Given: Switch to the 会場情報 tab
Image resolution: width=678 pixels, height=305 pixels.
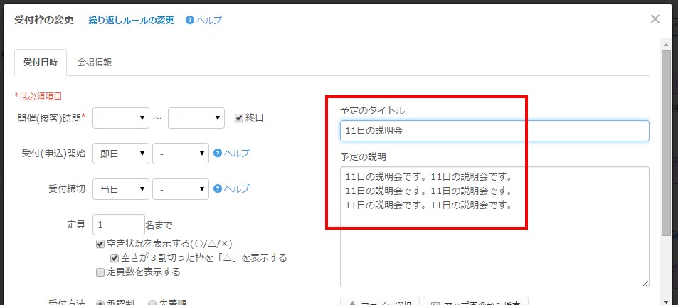Looking at the screenshot, I should coord(95,63).
